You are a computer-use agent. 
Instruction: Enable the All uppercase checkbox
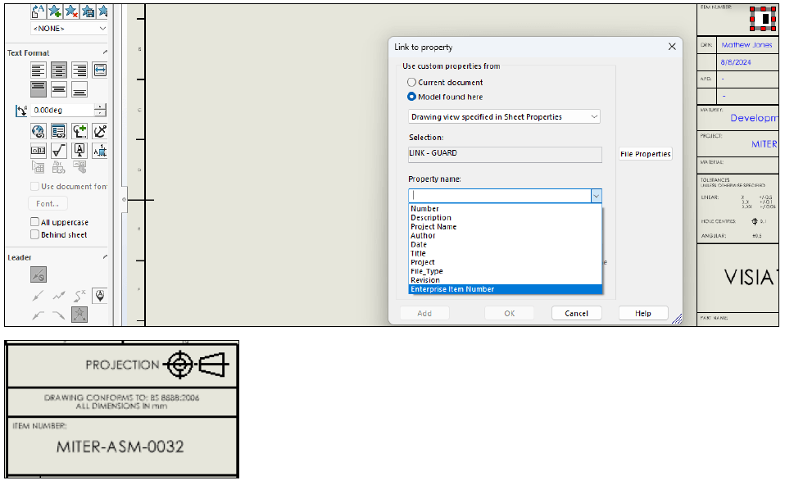point(34,222)
